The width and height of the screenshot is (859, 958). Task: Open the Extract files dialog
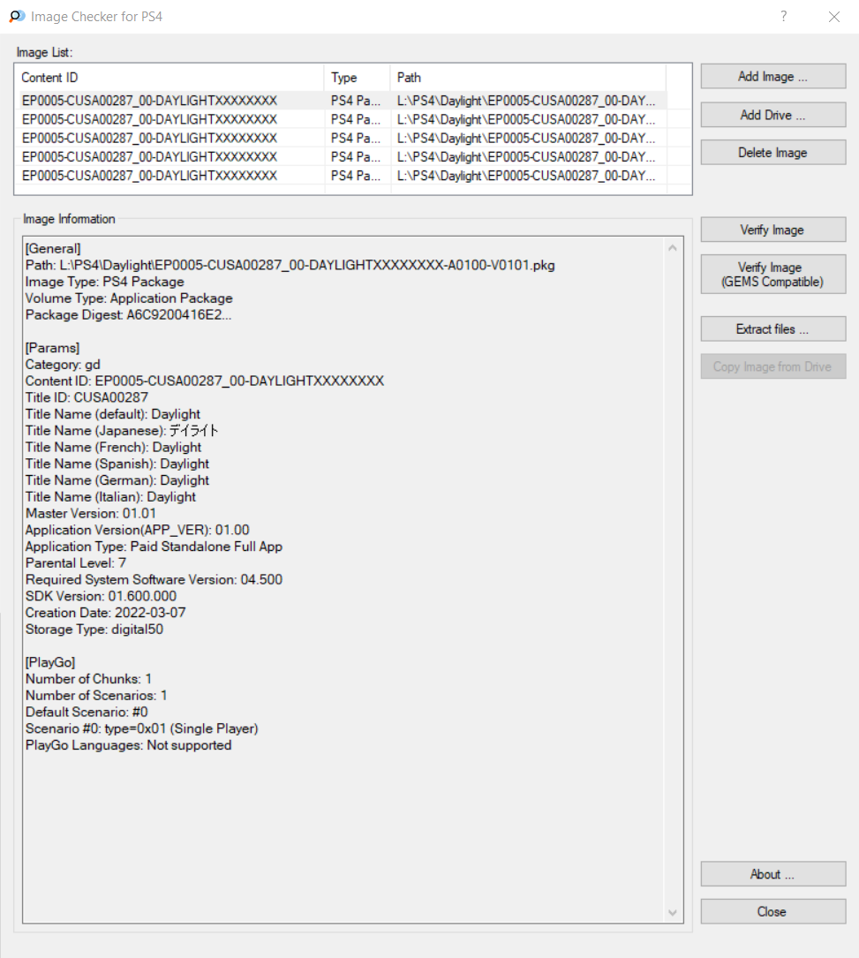(772, 329)
